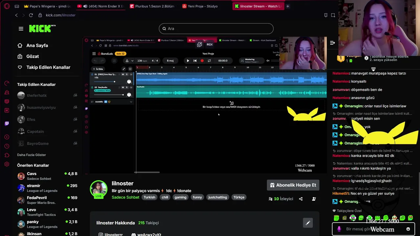Click Abonelik Hediye Et button
The height and width of the screenshot is (236, 420).
[x=293, y=185]
